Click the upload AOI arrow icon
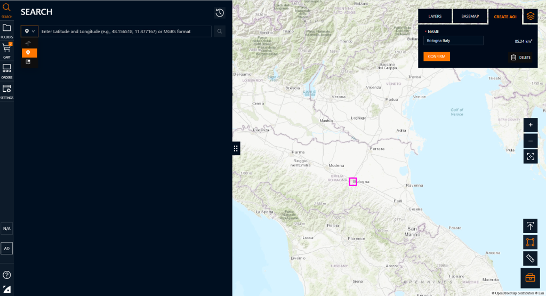Screen dimensions: 546x296 coord(530,226)
